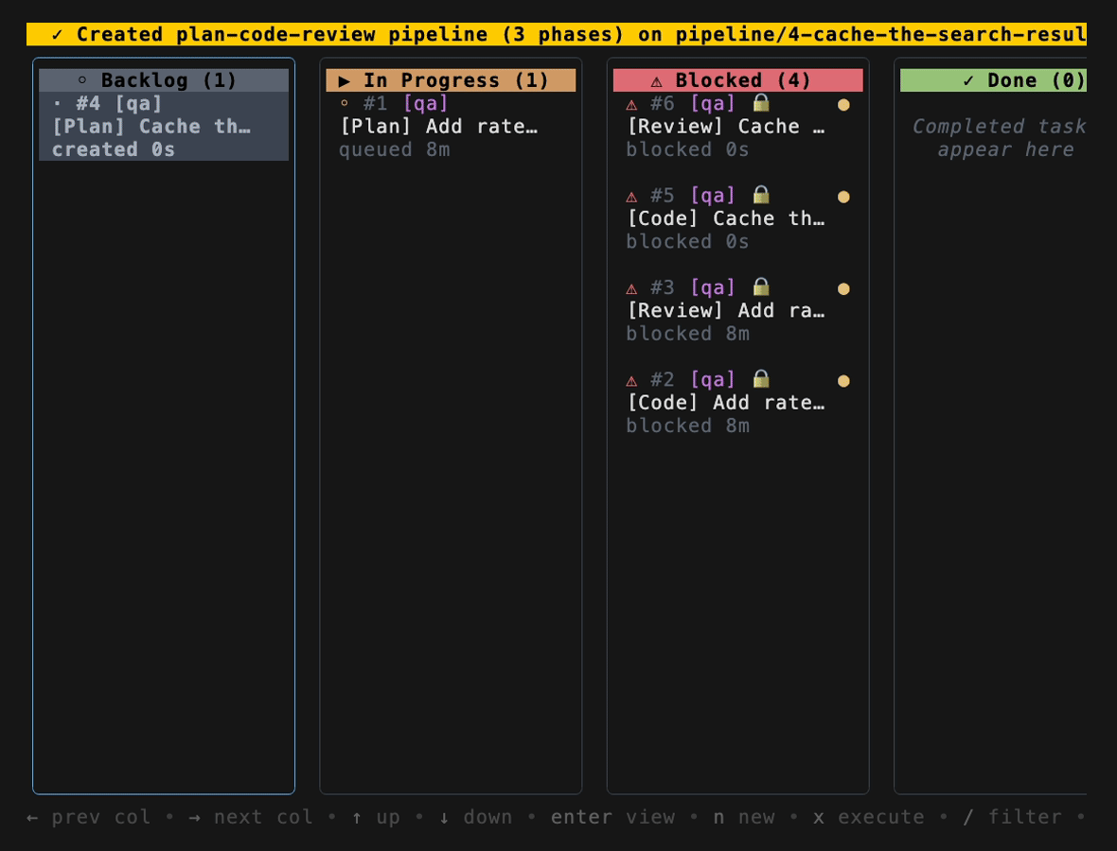Image resolution: width=1117 pixels, height=851 pixels.
Task: Open blocked task '[Review] Add ra…'
Action: point(738,310)
